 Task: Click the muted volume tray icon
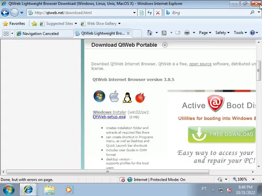pyautogui.click(x=229, y=190)
